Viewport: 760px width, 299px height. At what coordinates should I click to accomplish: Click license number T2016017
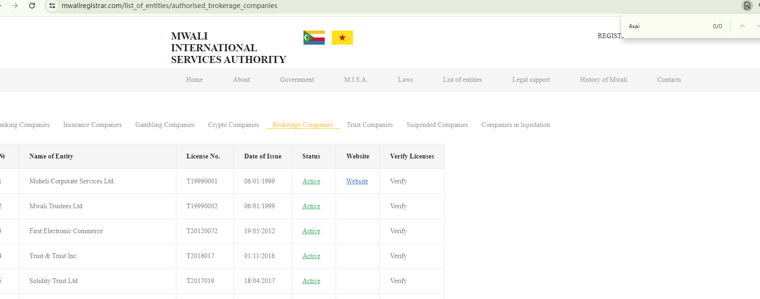(200, 256)
